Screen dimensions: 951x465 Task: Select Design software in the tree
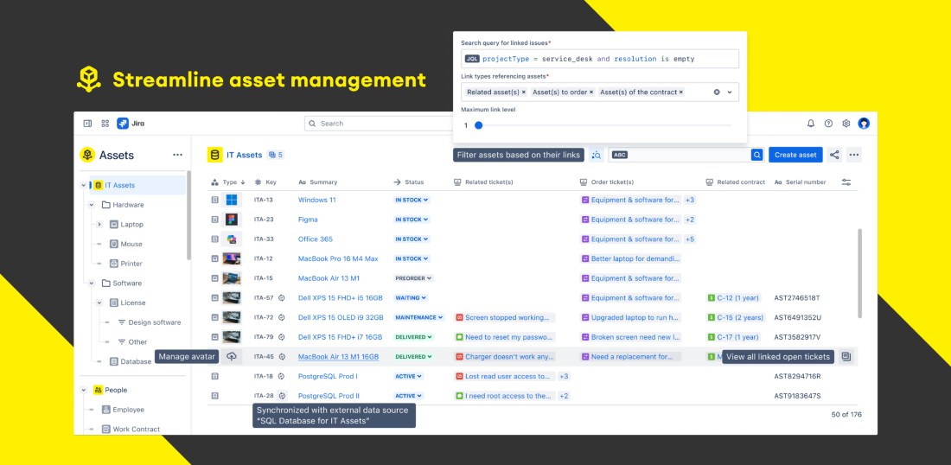[x=154, y=322]
